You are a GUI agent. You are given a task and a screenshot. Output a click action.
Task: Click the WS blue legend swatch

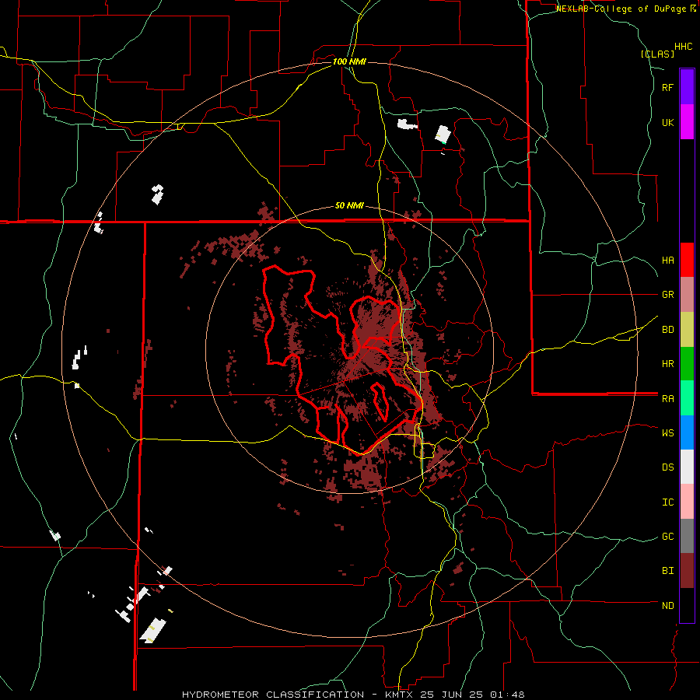pos(687,432)
